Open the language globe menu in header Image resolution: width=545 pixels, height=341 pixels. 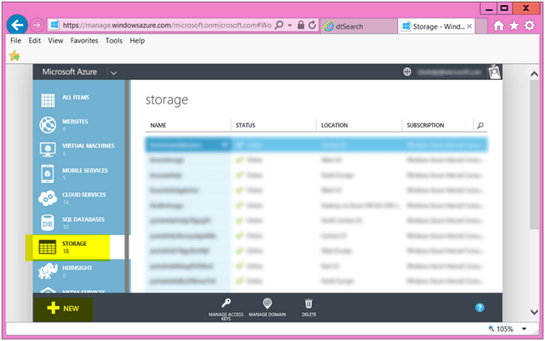click(407, 73)
